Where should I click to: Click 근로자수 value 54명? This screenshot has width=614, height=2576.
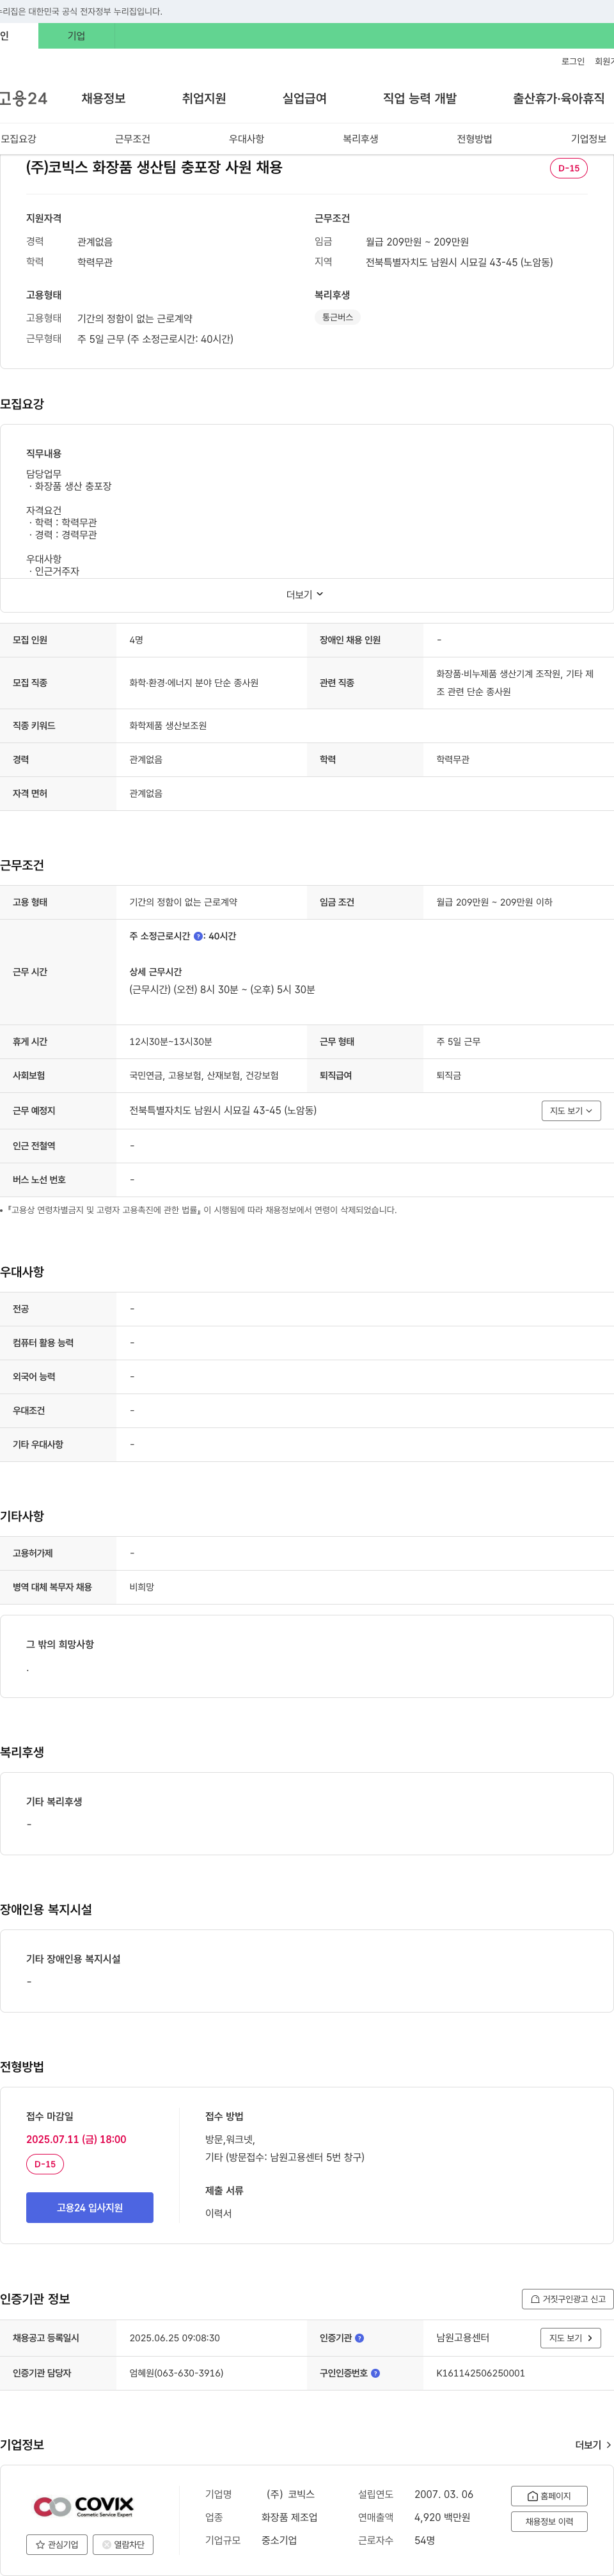[425, 2541]
